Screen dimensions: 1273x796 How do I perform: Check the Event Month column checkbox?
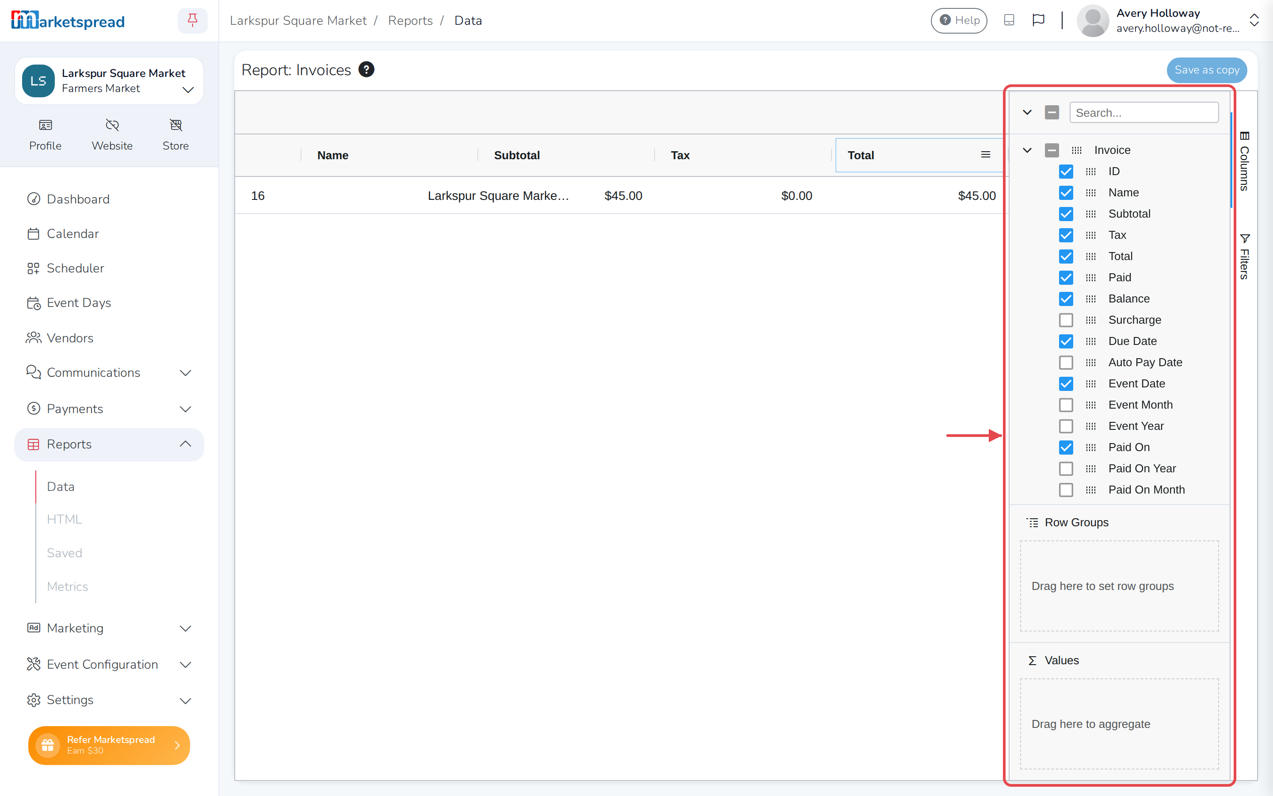[1066, 405]
